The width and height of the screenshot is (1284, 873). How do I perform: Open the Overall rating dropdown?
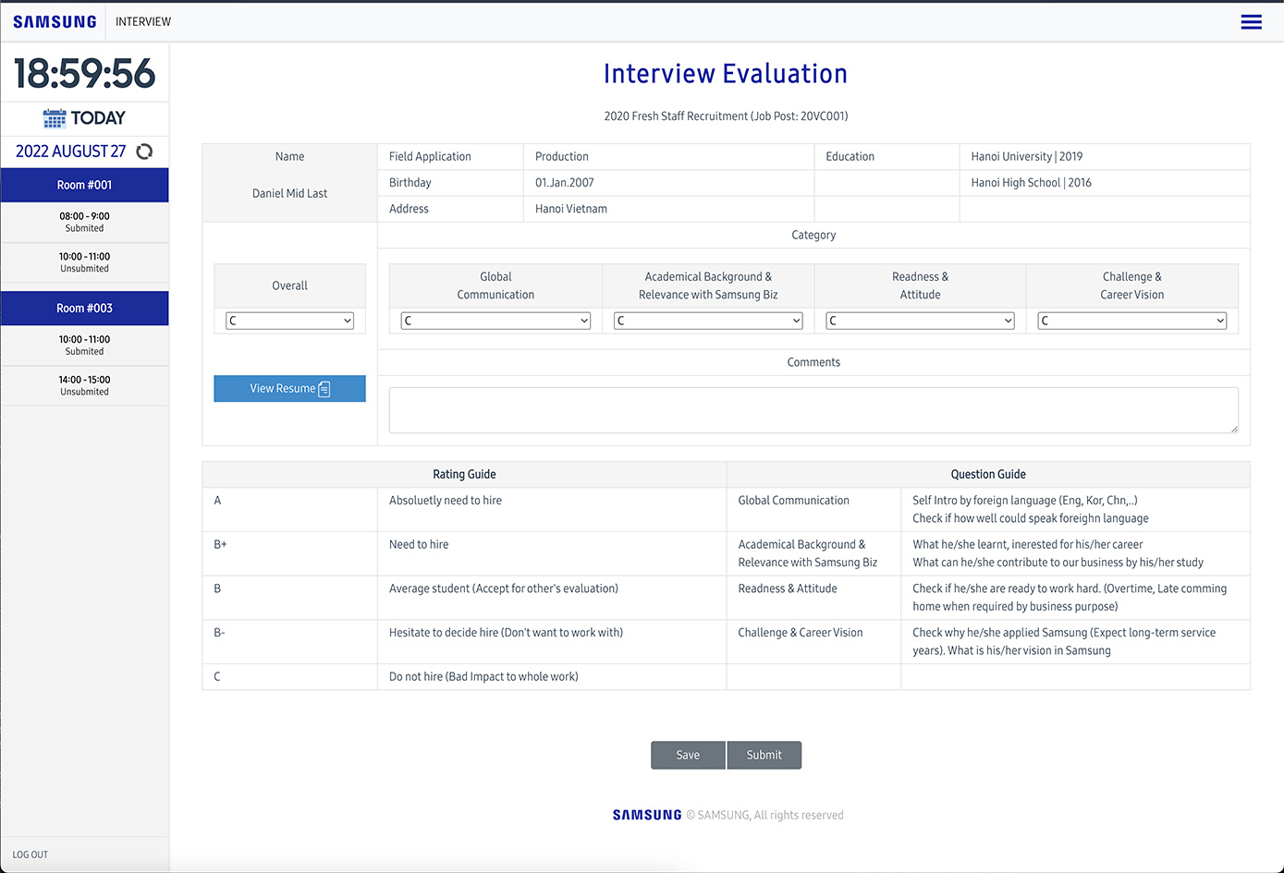click(289, 321)
